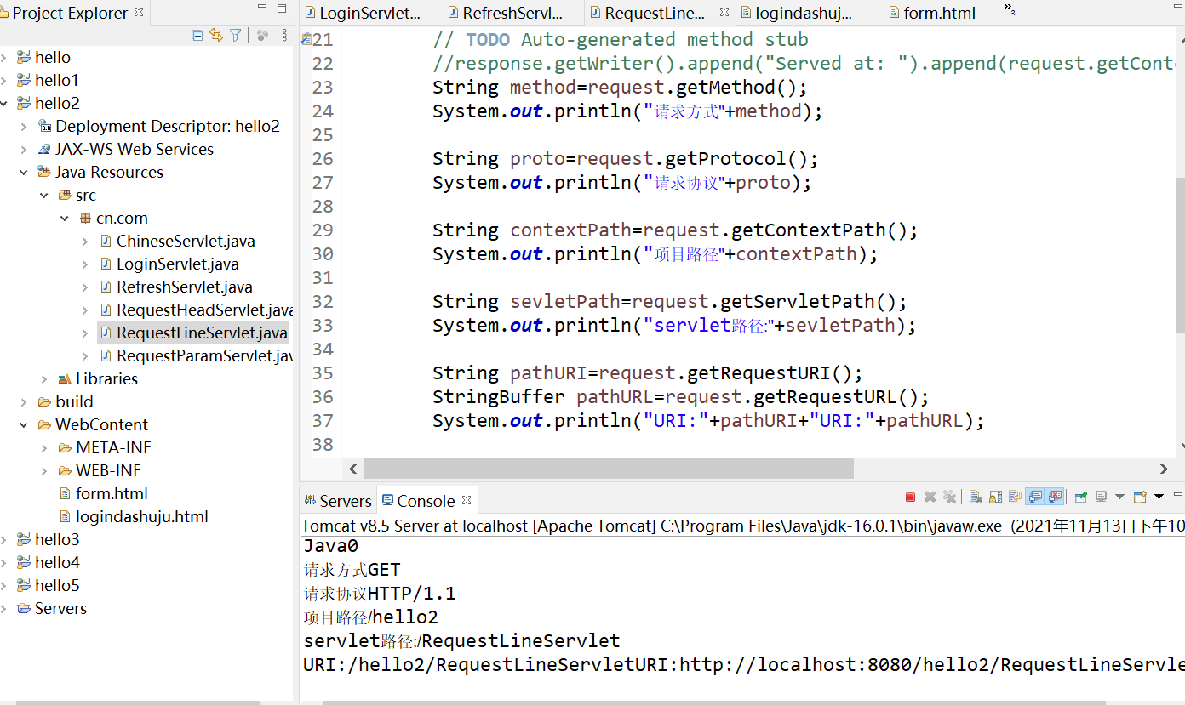Expand the hello1 project node

pos(4,80)
